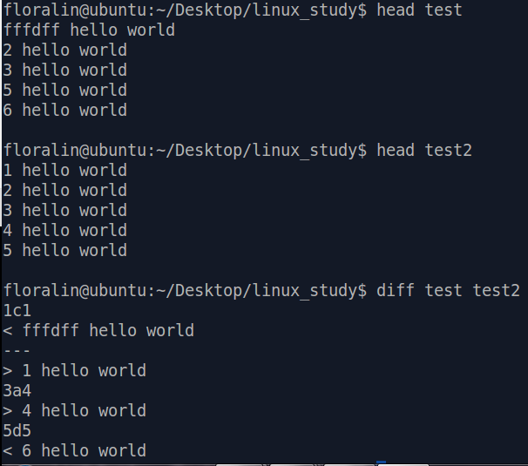This screenshot has height=466, width=528.
Task: Click '1 hello world' in the head test2 output
Action: pyautogui.click(x=65, y=171)
